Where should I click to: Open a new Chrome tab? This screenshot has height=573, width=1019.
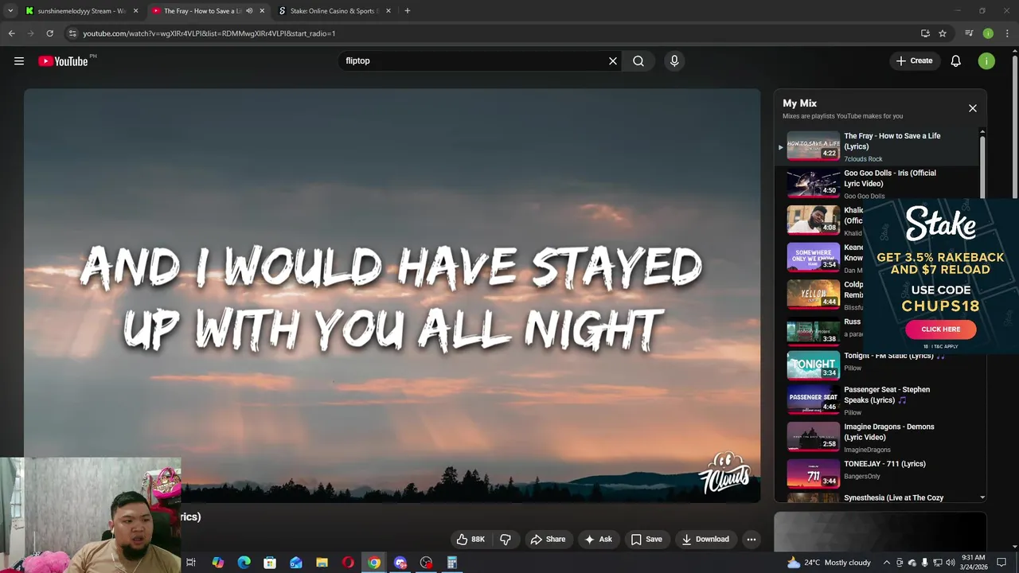tap(407, 11)
